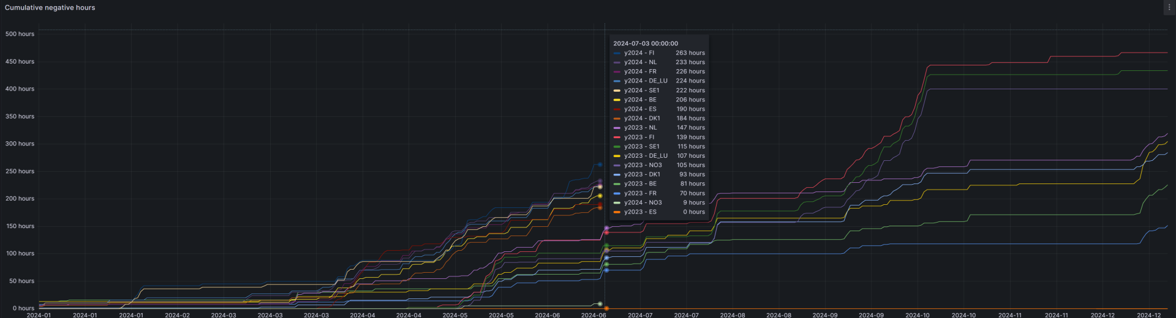Click the 500 hours y-axis label
The height and width of the screenshot is (318, 1176).
[20, 34]
